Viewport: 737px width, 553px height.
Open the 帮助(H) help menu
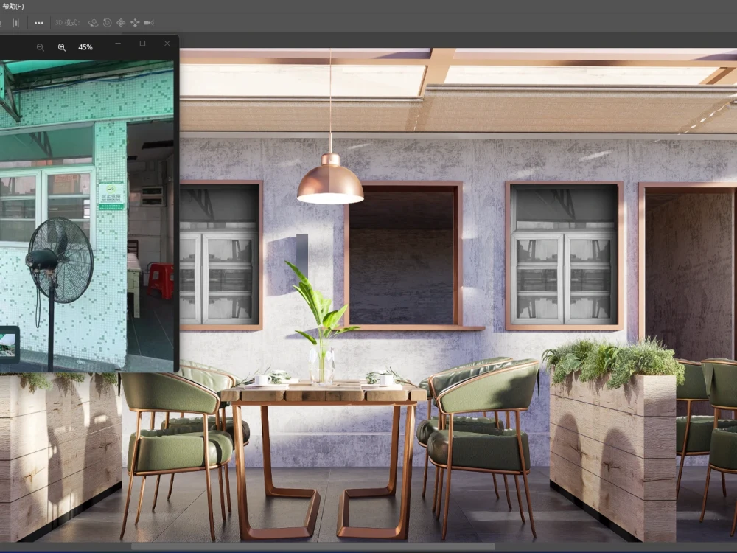tap(13, 6)
